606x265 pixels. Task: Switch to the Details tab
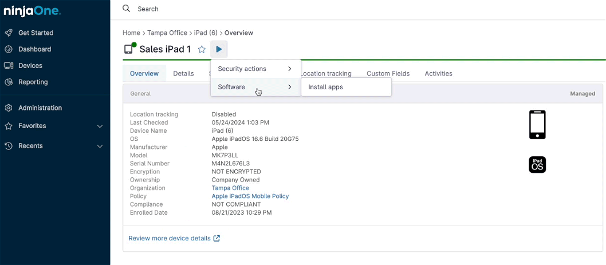pyautogui.click(x=184, y=73)
